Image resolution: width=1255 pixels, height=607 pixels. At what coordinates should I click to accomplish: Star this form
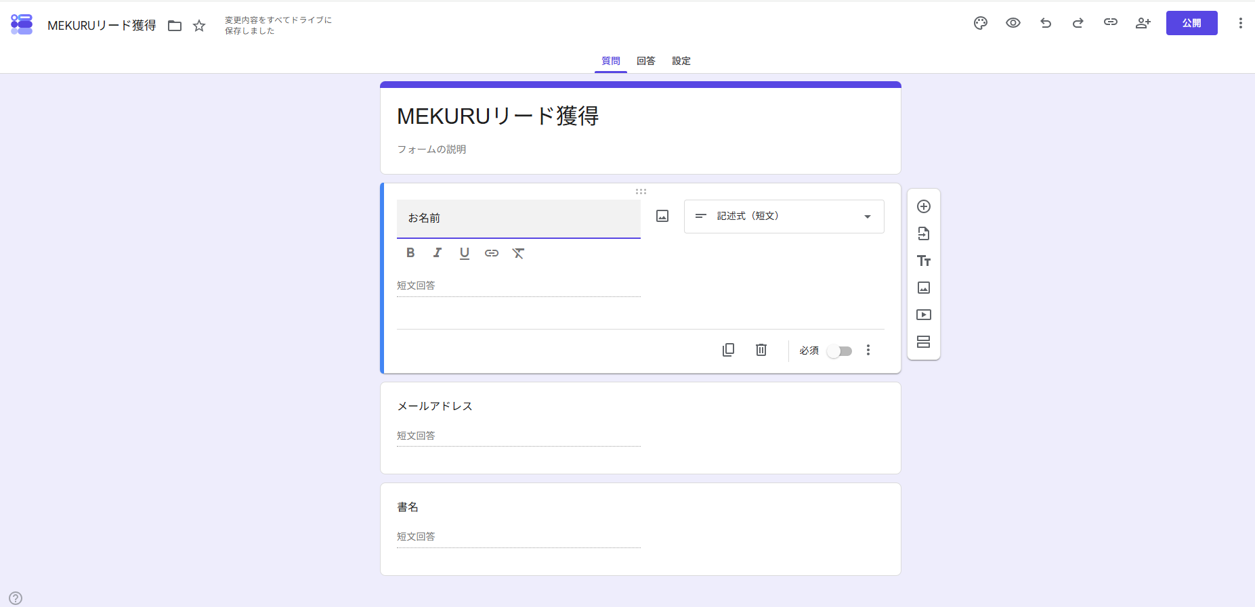[x=199, y=26]
